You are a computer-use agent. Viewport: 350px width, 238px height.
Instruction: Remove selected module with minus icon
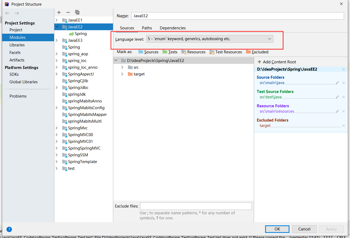click(x=68, y=12)
